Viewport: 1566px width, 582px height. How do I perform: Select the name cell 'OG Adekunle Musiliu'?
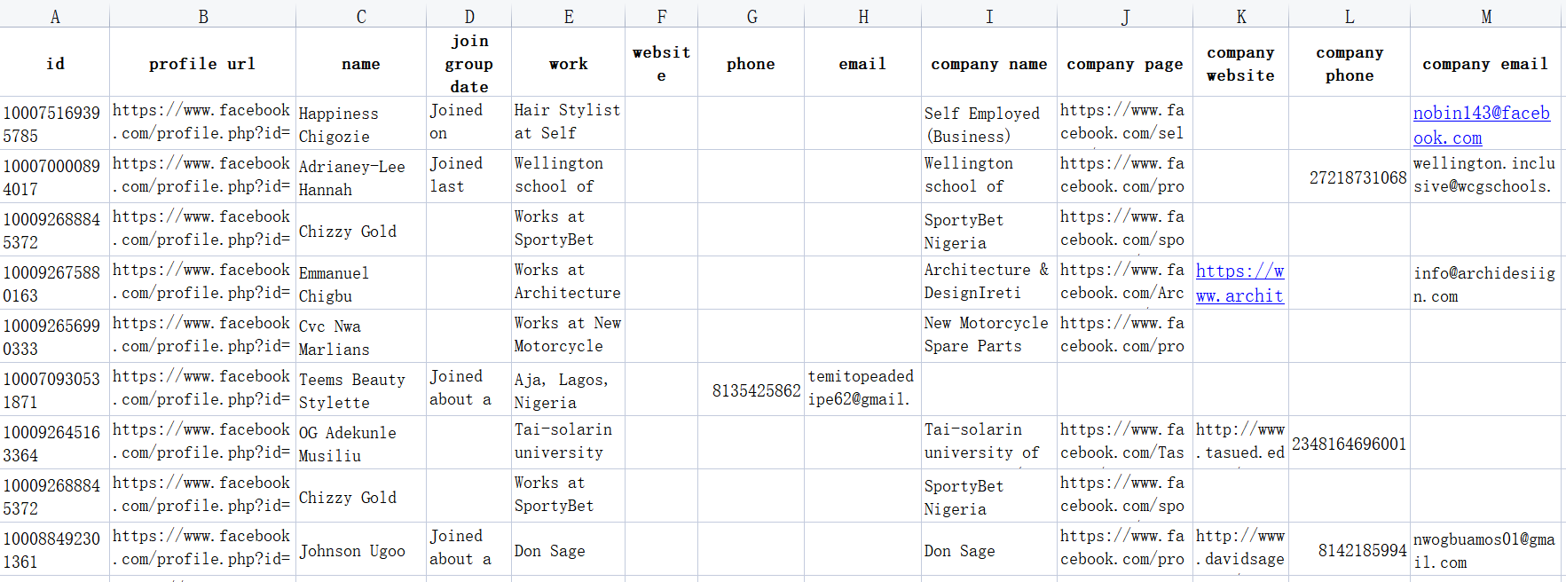pos(361,443)
